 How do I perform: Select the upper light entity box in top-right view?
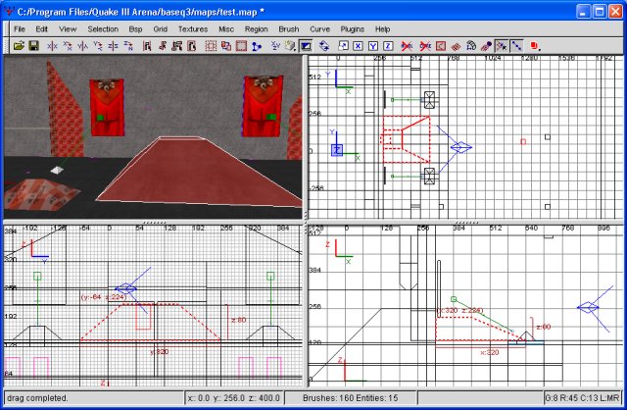[429, 99]
